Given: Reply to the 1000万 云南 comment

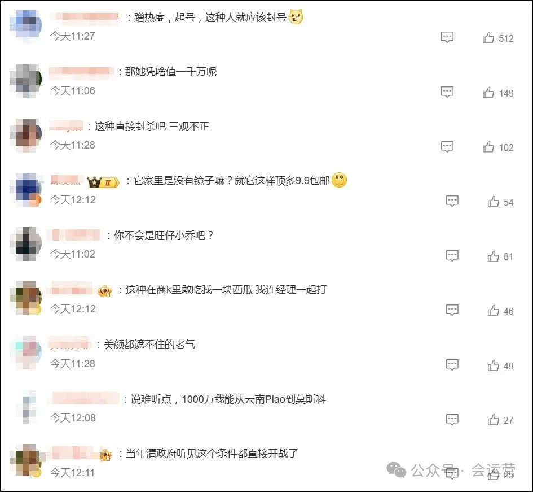Looking at the screenshot, I should coord(452,420).
